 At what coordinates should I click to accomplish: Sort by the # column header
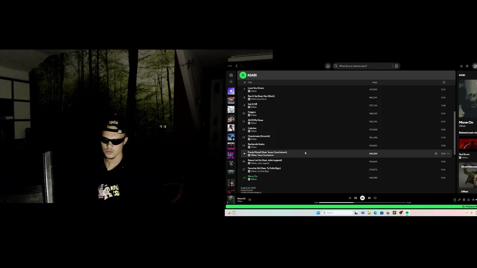click(244, 82)
